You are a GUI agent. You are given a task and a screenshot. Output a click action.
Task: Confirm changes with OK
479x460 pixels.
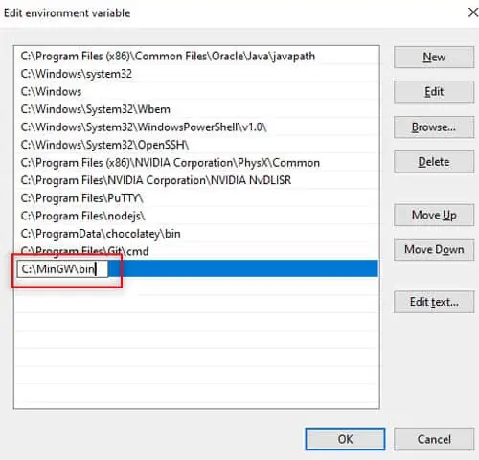coord(345,439)
